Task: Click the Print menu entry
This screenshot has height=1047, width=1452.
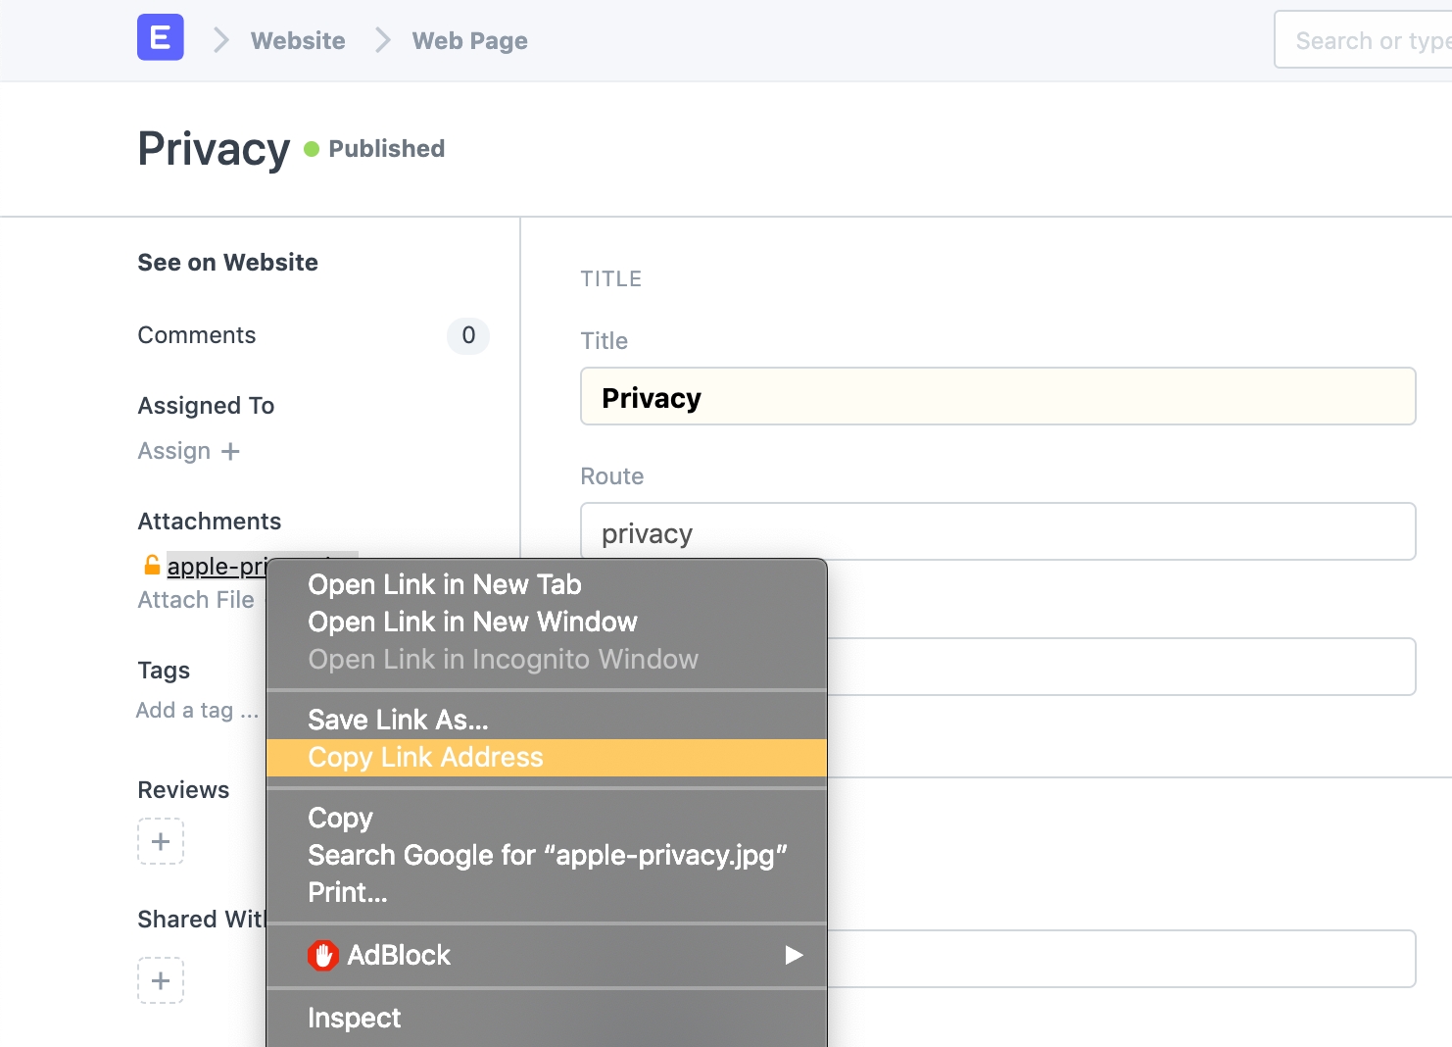Action: click(347, 893)
